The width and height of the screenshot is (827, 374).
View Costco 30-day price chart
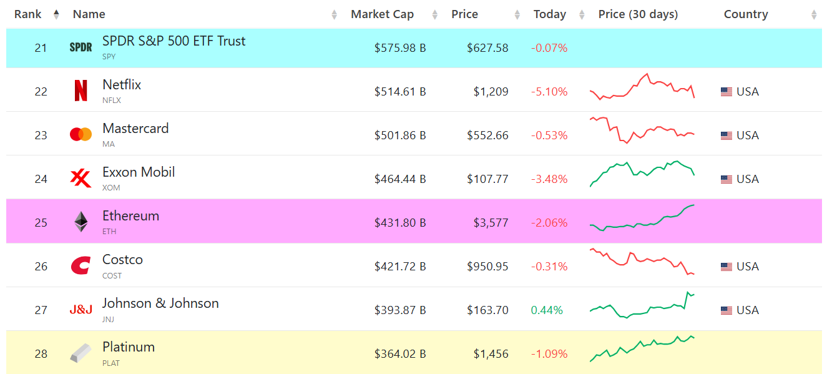pyautogui.click(x=642, y=262)
